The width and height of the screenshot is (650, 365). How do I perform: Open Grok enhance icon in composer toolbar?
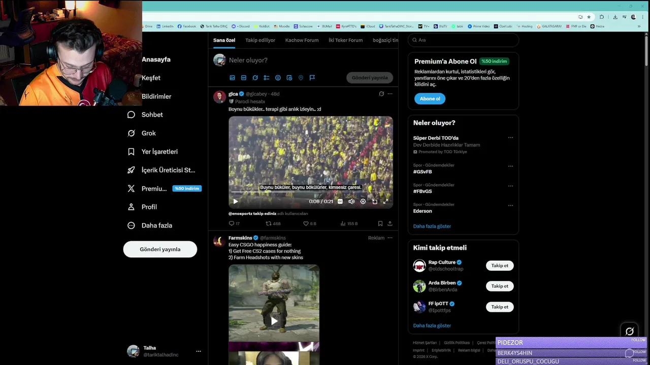pyautogui.click(x=255, y=78)
